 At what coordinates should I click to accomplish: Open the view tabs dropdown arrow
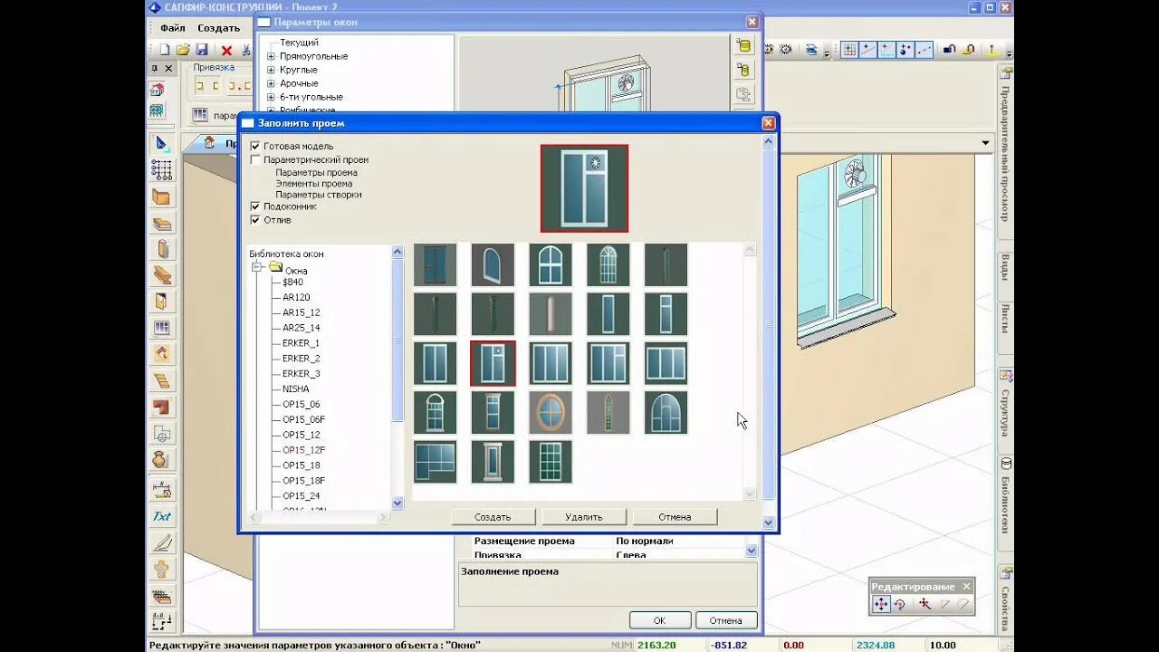click(986, 143)
